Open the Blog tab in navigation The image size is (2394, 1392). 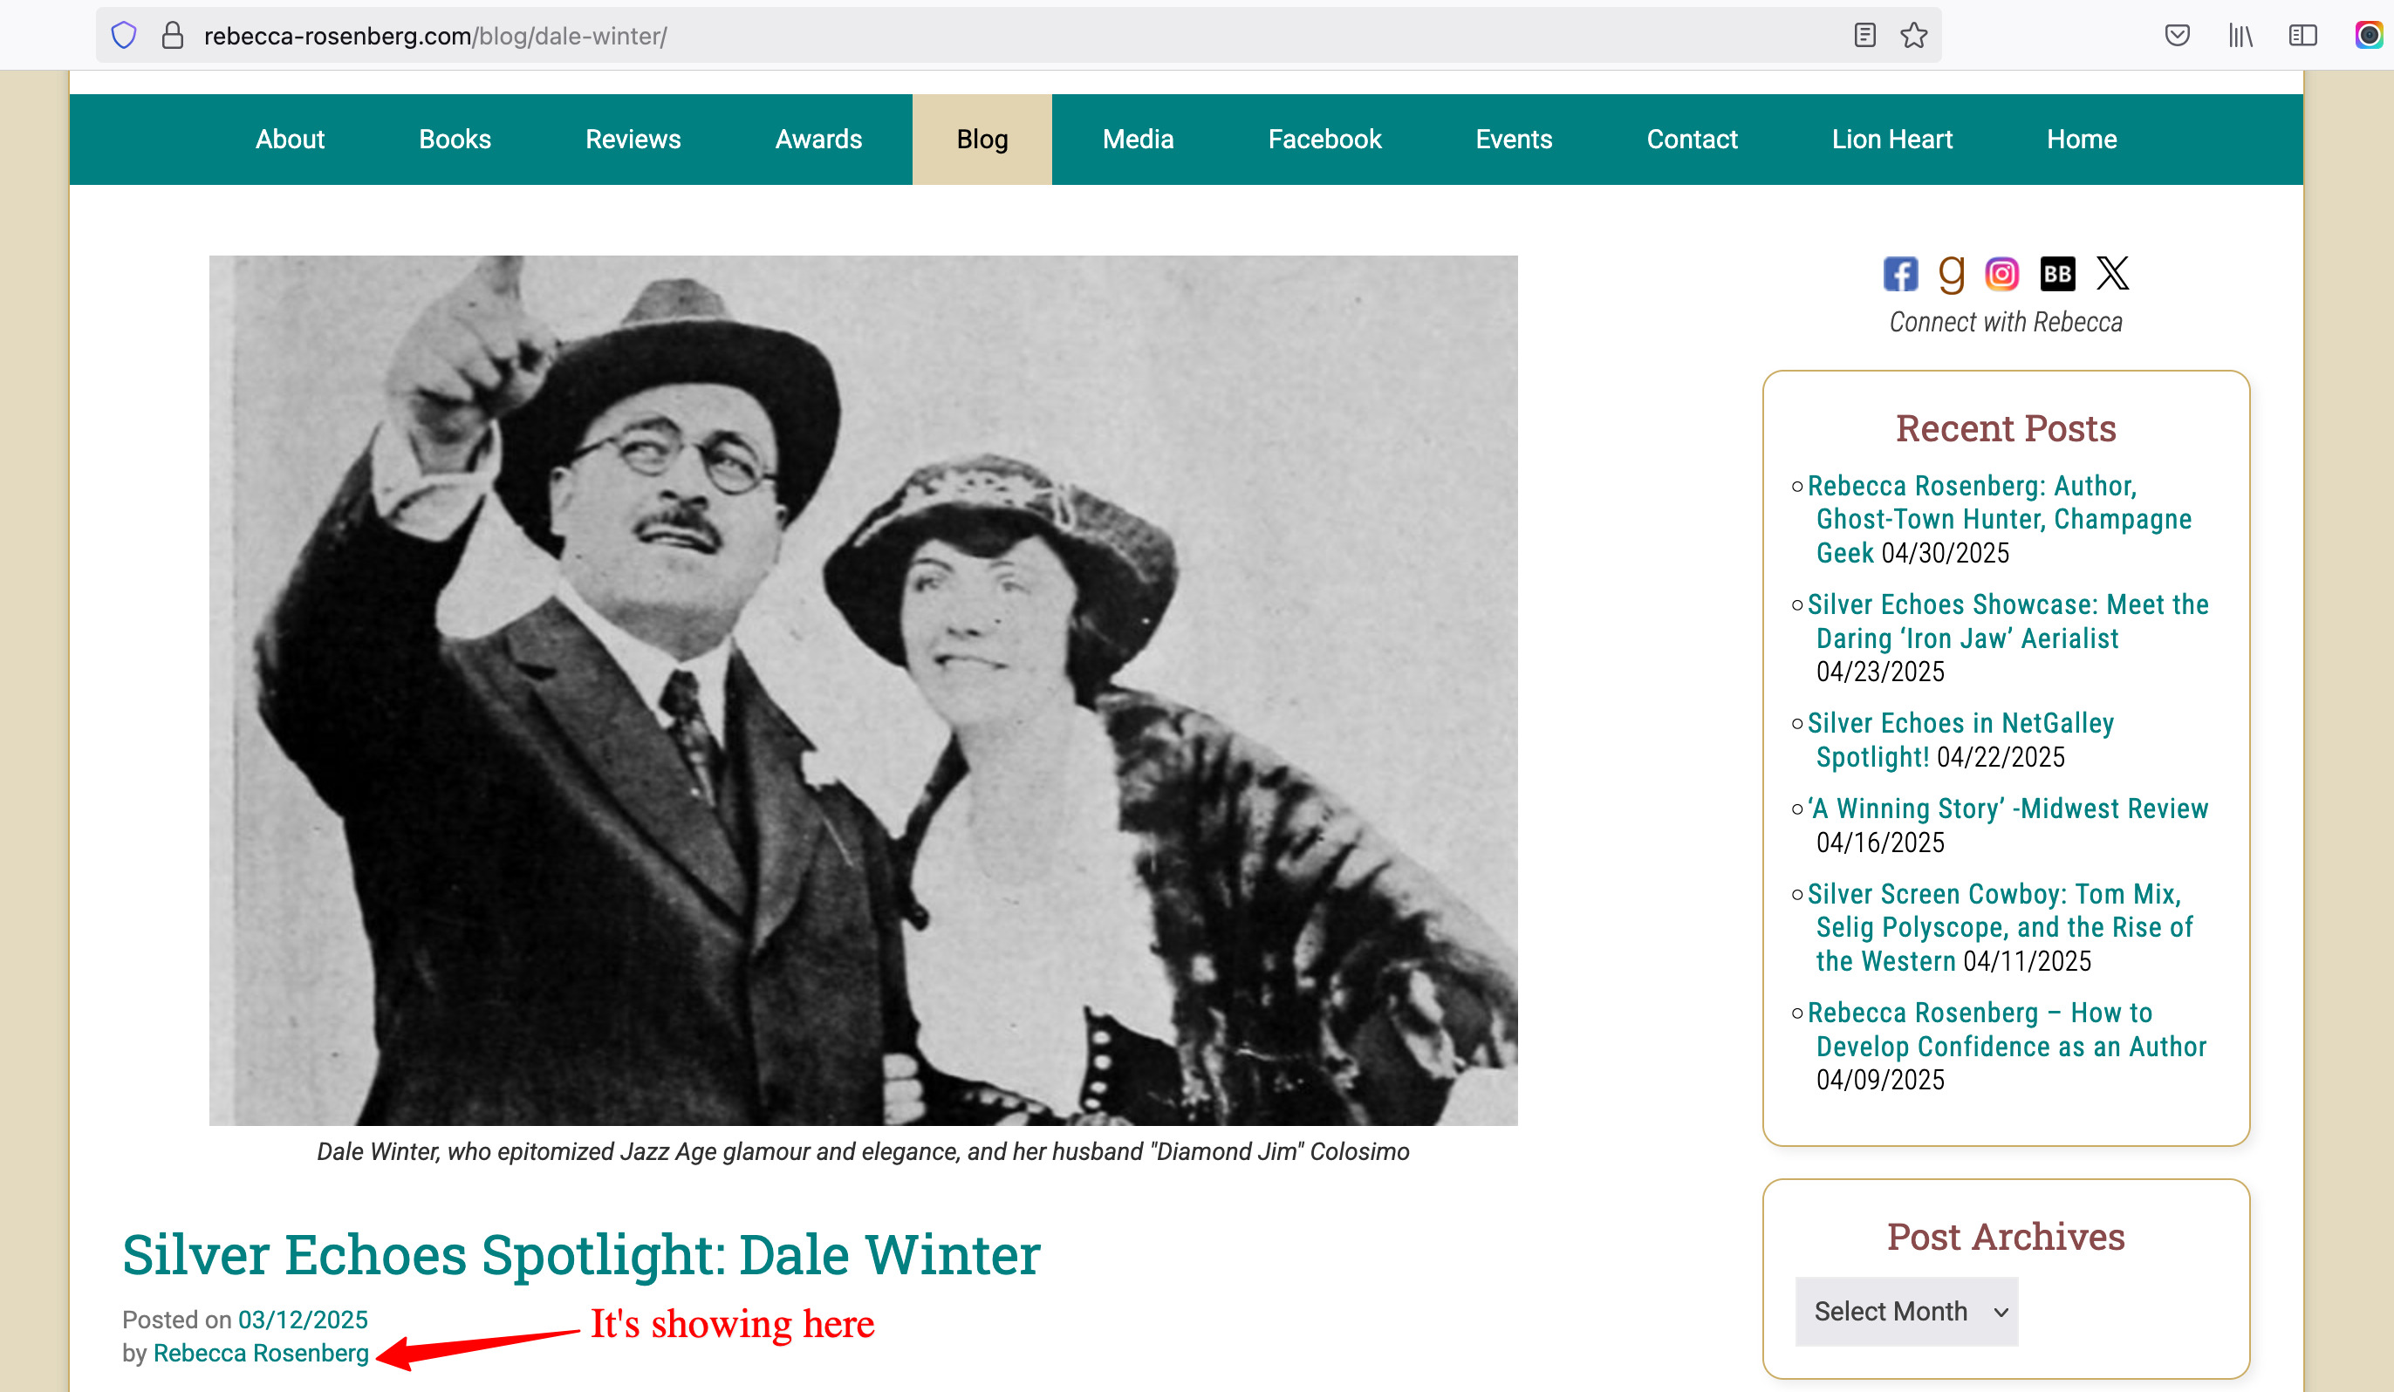click(982, 140)
